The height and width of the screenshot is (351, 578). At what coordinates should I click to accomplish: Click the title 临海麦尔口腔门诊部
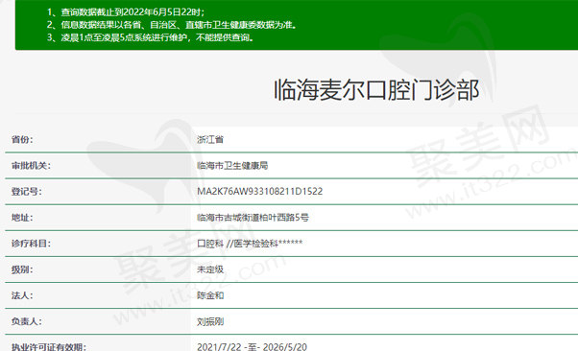pyautogui.click(x=376, y=90)
